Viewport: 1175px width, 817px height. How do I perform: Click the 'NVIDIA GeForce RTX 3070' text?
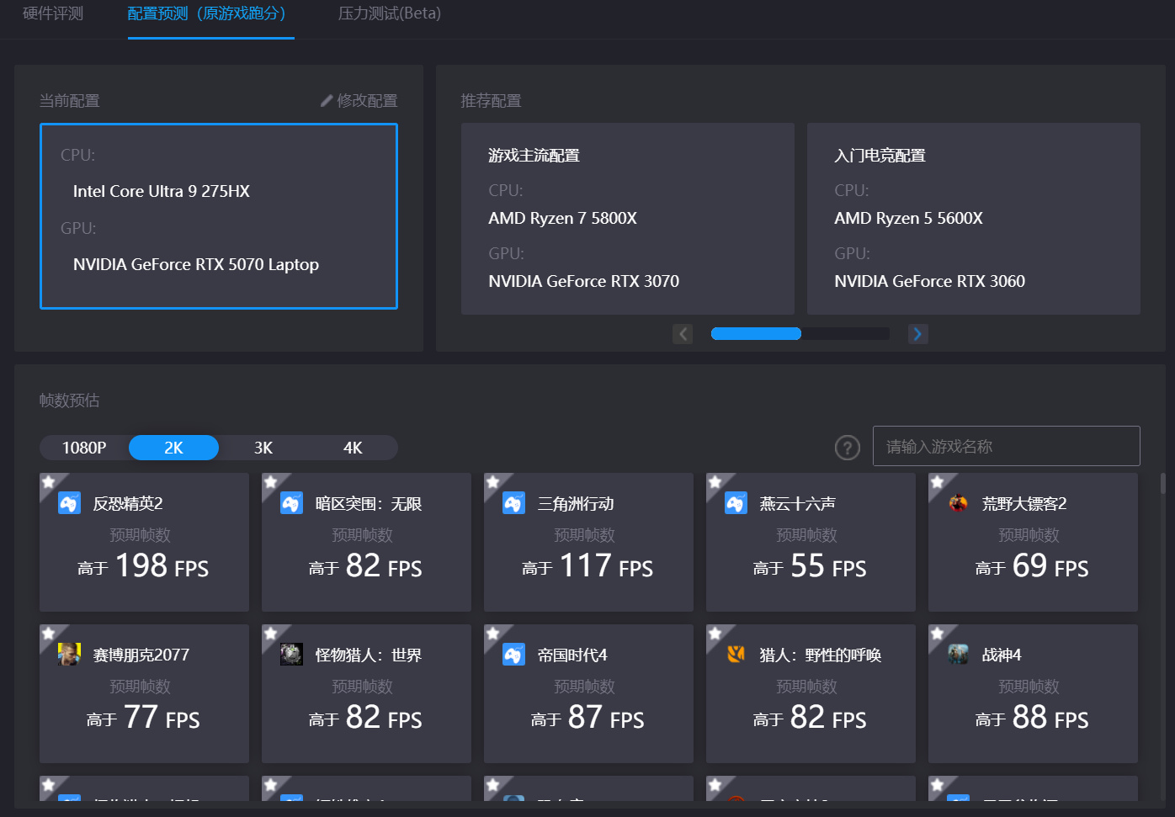(x=584, y=281)
